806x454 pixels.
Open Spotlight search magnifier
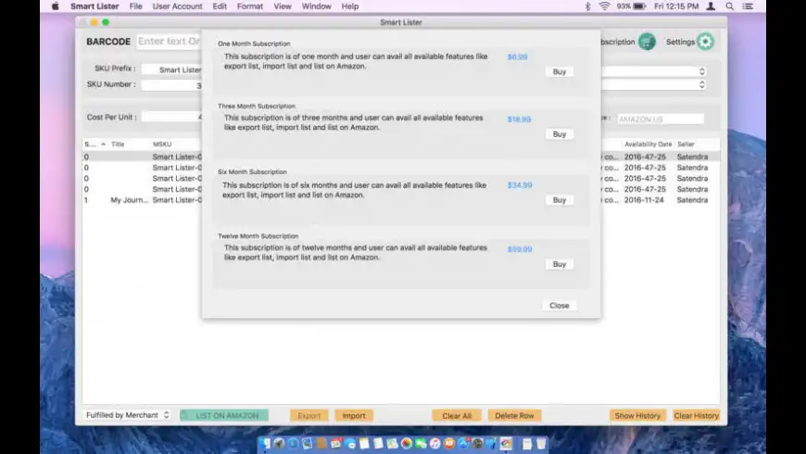click(729, 6)
